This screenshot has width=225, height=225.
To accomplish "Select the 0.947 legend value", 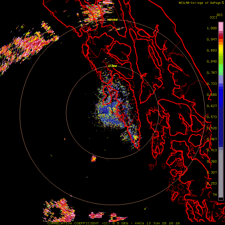I will pos(212,39).
